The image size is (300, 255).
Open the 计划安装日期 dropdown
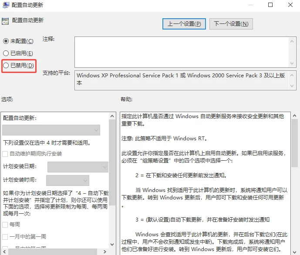coord(78,167)
